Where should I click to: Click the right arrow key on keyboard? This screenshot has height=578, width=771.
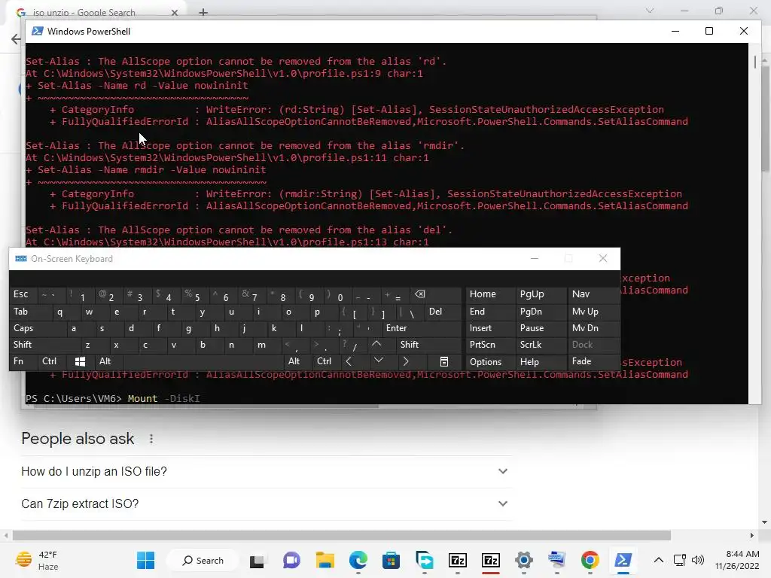[x=406, y=361]
